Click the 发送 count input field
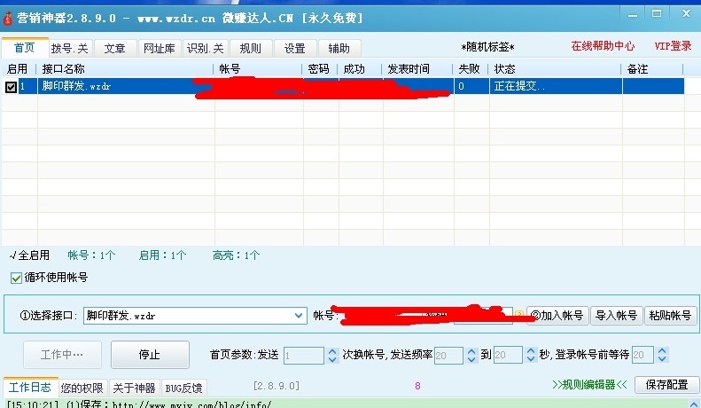The image size is (701, 408). click(x=304, y=356)
